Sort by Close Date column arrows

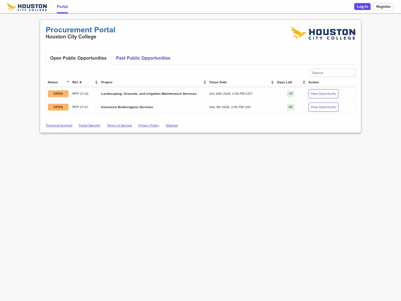pyautogui.click(x=272, y=82)
